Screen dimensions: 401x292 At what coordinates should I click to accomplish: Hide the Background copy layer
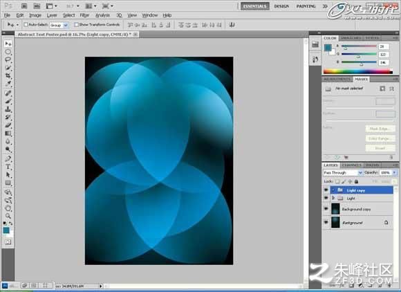[x=326, y=209]
